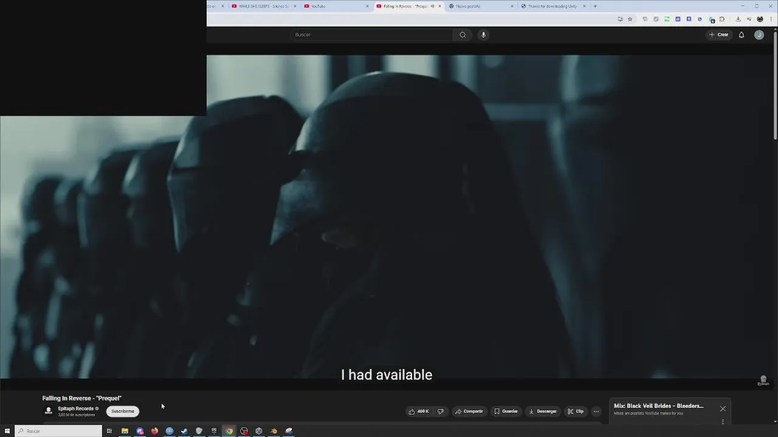Open Unity Hub from the taskbar
Image resolution: width=778 pixels, height=437 pixels.
[259, 431]
